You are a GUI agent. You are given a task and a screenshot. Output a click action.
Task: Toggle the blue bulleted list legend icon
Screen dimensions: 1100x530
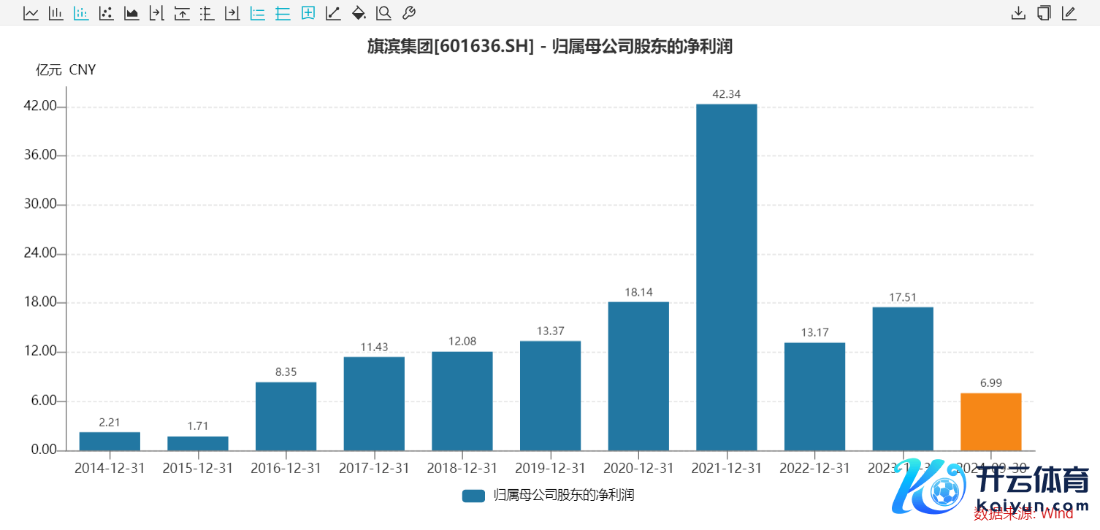[257, 13]
